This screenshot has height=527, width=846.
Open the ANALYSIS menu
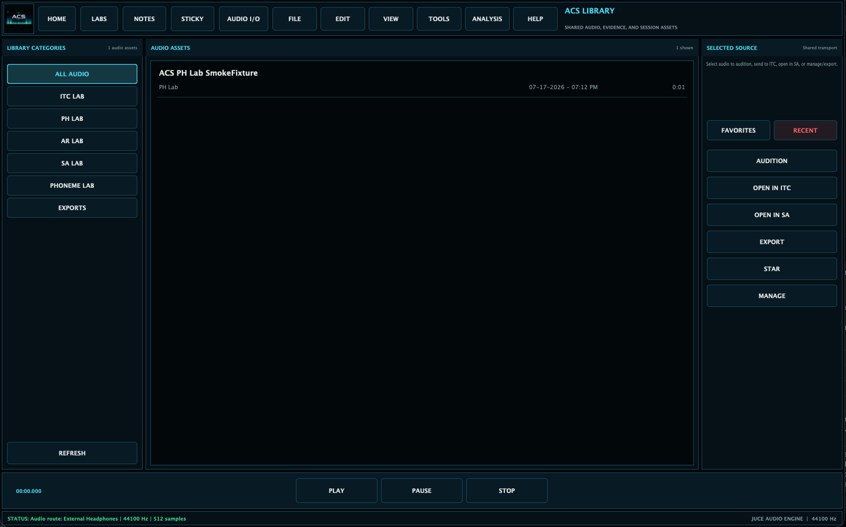[x=487, y=19]
